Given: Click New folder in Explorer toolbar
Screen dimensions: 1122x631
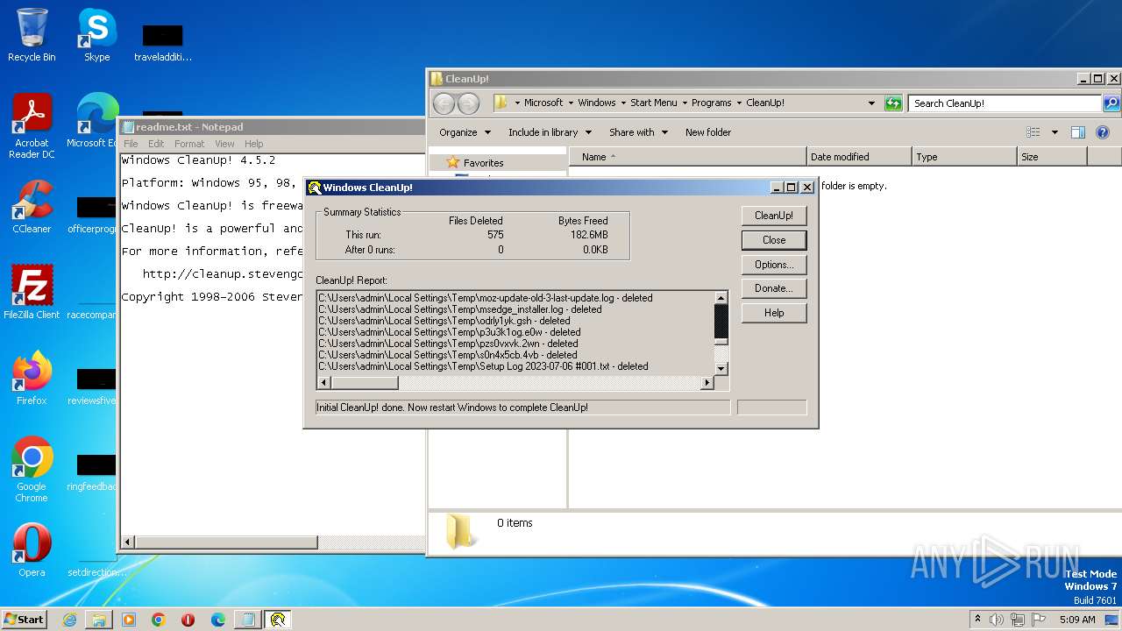Looking at the screenshot, I should point(708,132).
